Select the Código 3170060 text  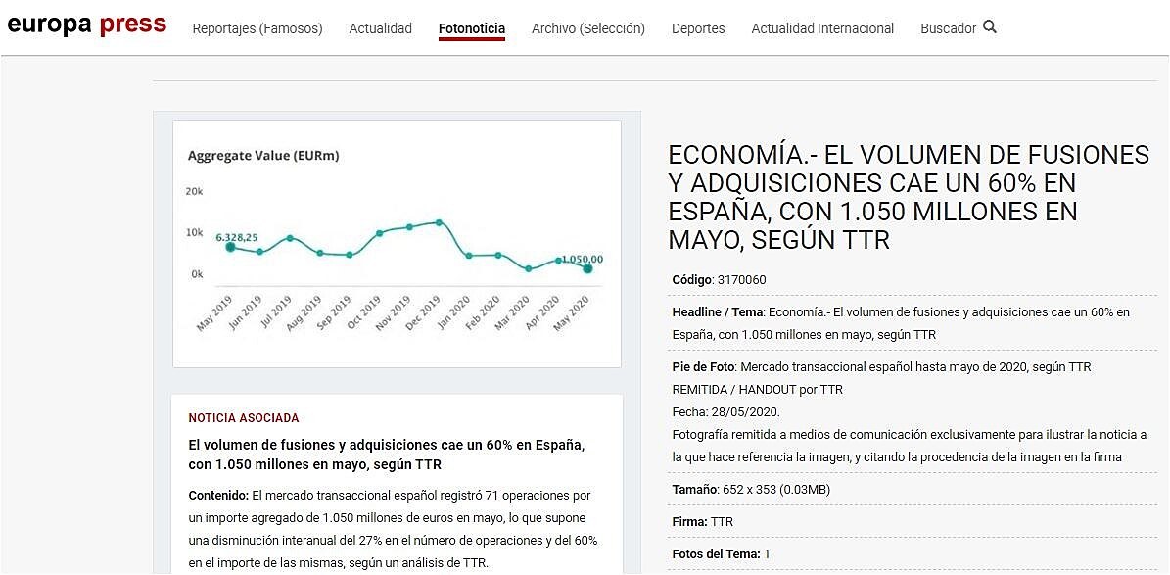pyautogui.click(x=720, y=280)
